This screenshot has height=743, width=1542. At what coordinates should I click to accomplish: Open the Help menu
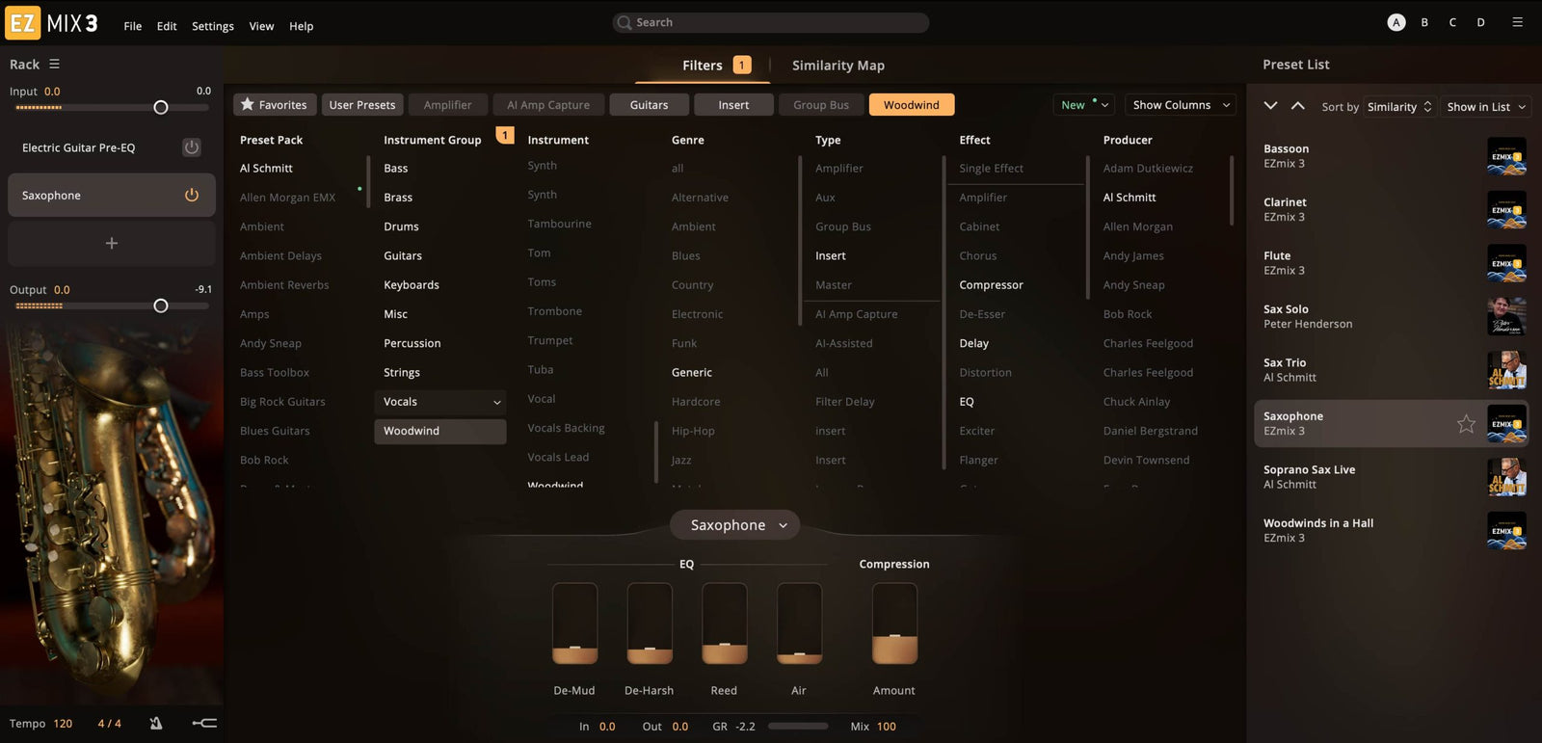coord(302,26)
